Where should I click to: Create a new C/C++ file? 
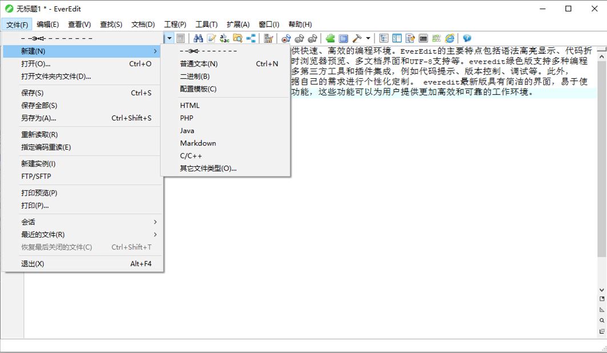pos(226,155)
